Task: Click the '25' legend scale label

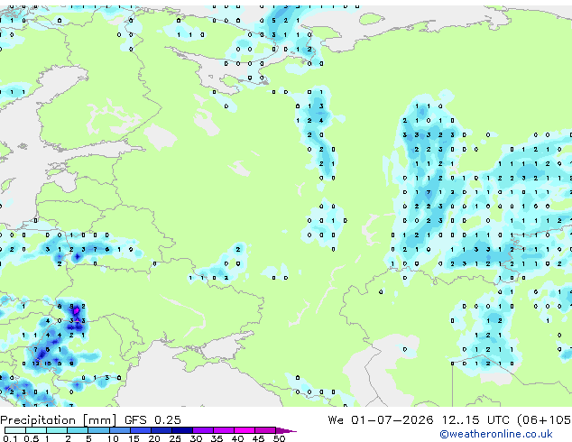Action: coord(175,438)
